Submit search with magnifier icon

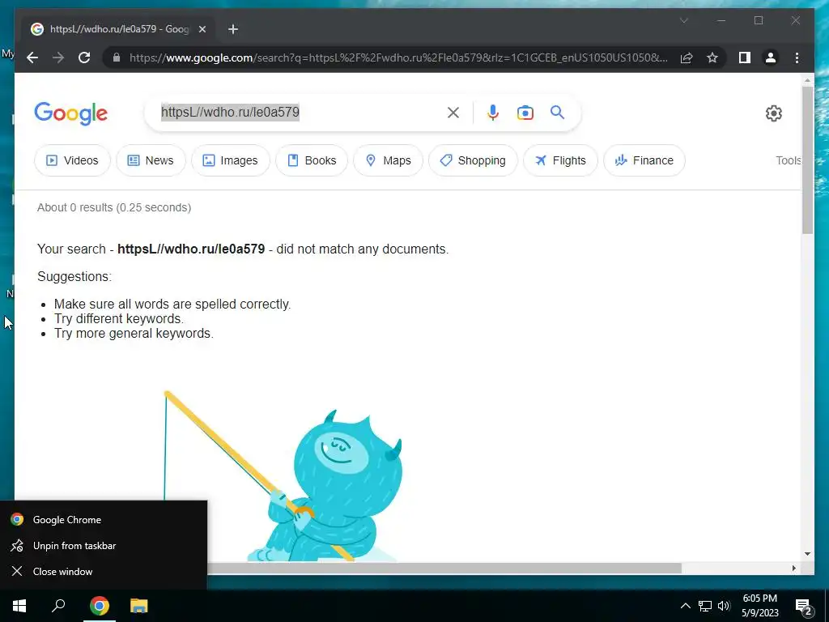(557, 112)
